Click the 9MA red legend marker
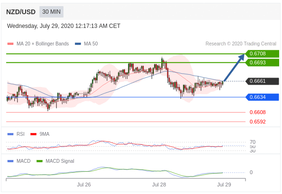Image resolution: width=282 pixels, height=194 pixels. pos(34,134)
